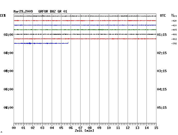Screen dimensions: 178x135
Task: Select minute tick label 00
Action: (x=14, y=128)
